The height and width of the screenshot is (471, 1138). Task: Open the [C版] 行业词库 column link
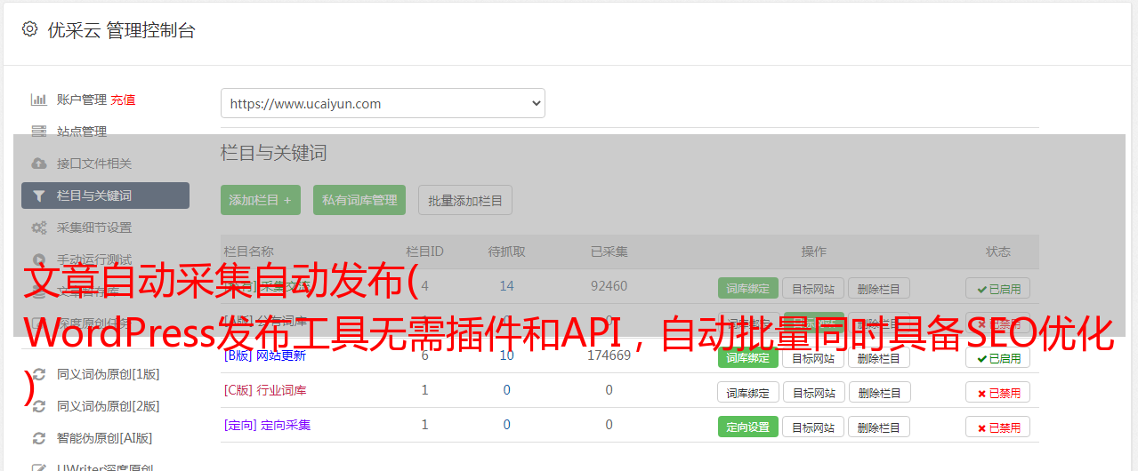(264, 390)
